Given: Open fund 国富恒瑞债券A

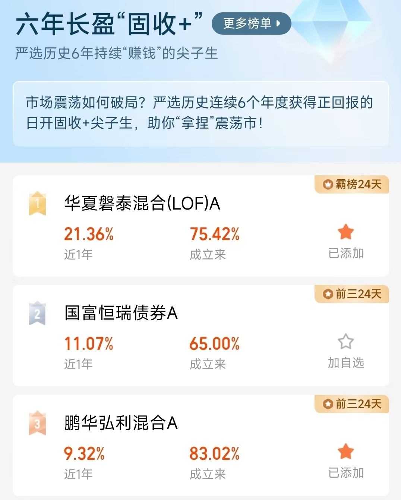Looking at the screenshot, I should coord(121,313).
